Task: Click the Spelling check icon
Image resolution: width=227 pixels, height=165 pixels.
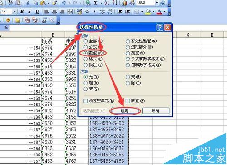Action: click(x=10, y=3)
